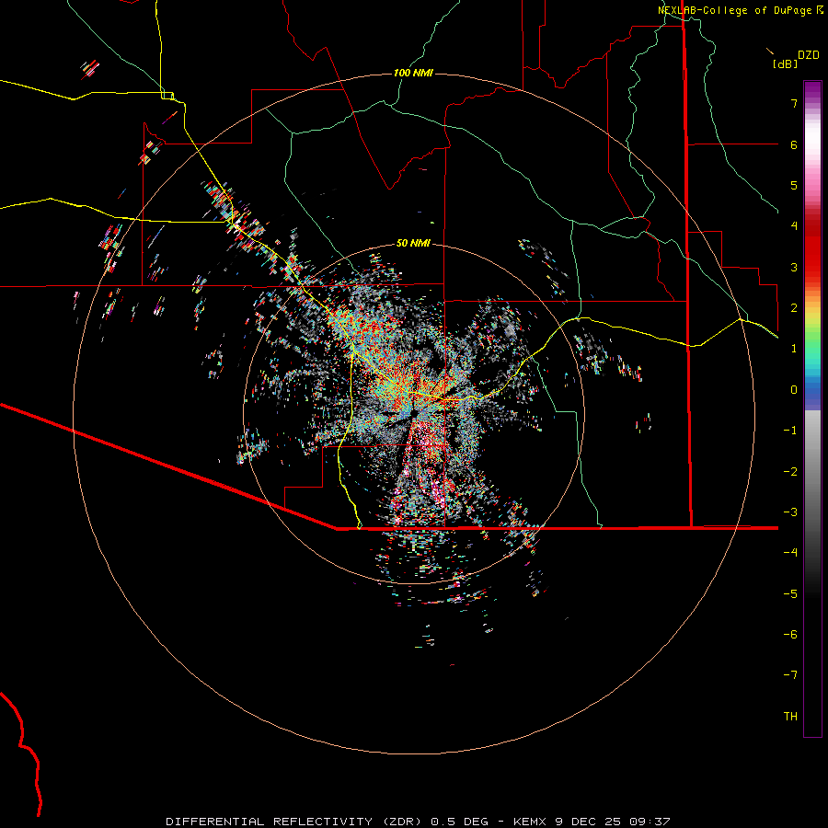Click the 0 value on the color scale
Image resolution: width=828 pixels, height=828 pixels.
[794, 390]
